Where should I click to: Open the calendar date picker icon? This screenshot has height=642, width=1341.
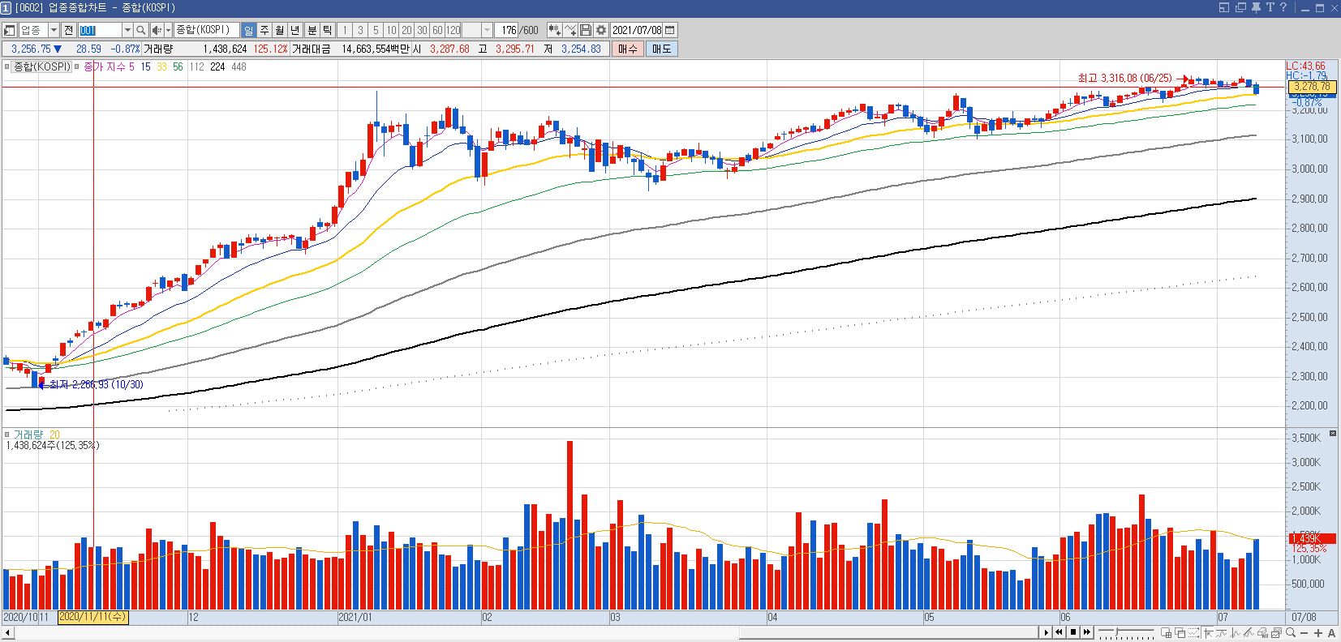point(670,30)
